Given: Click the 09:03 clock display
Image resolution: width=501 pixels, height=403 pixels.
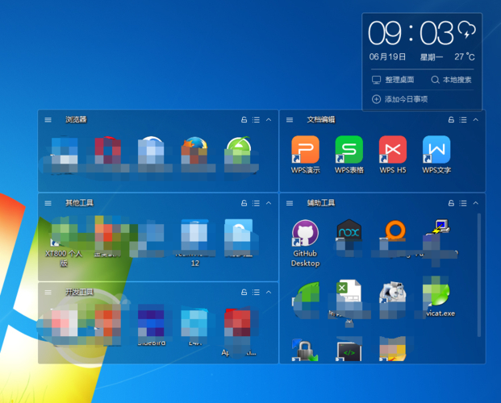Looking at the screenshot, I should [x=411, y=33].
